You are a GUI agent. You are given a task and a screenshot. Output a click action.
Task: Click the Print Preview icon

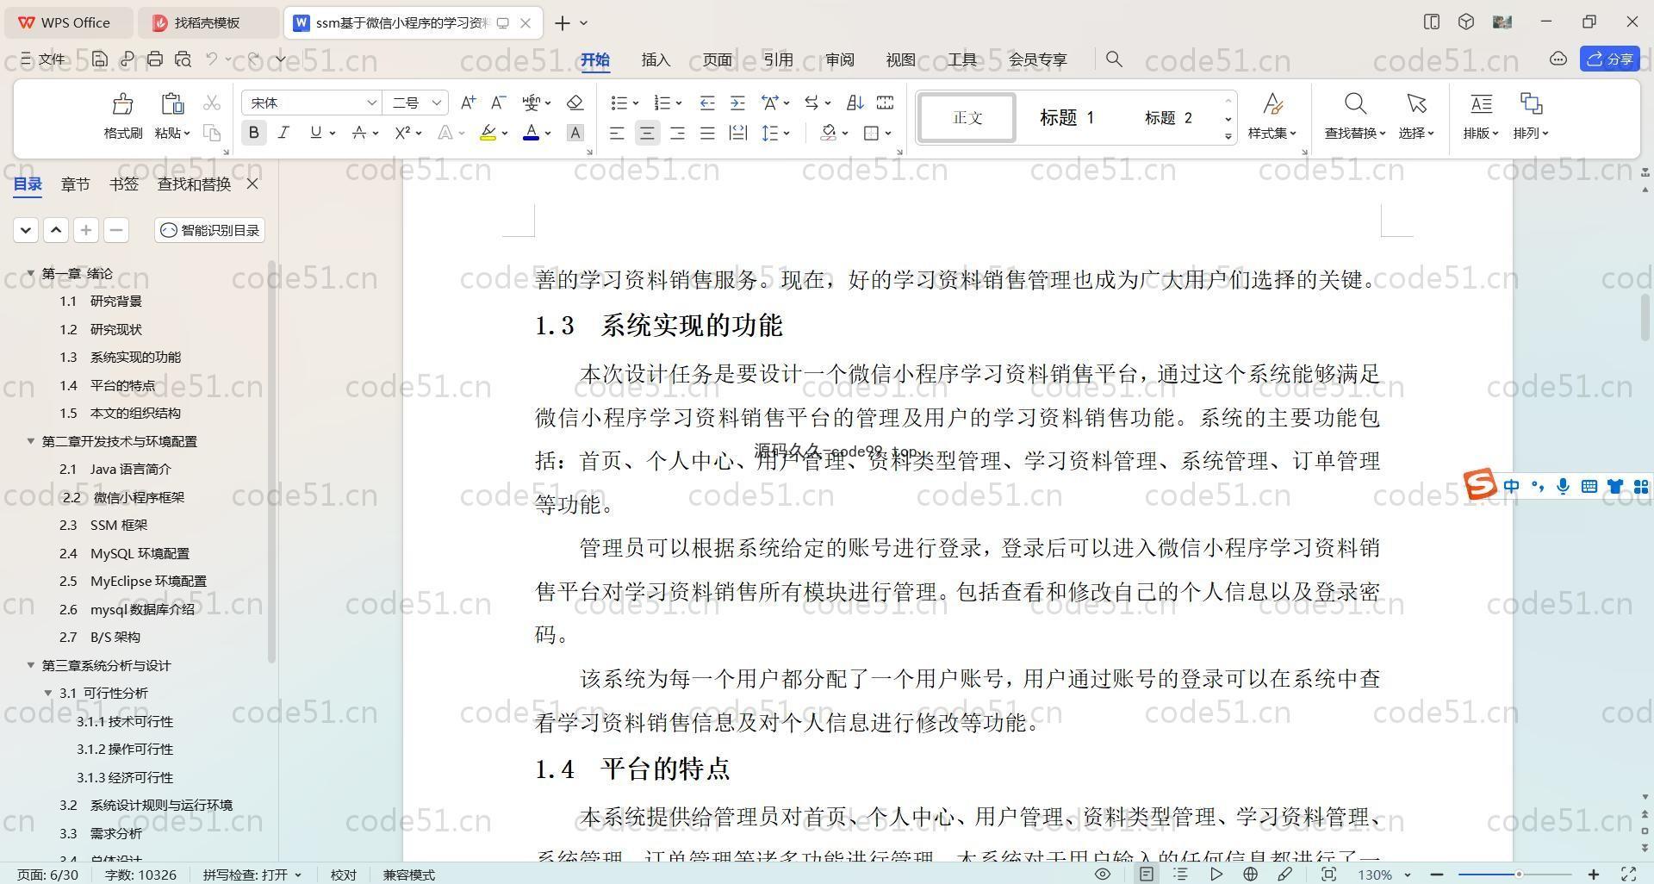(183, 59)
